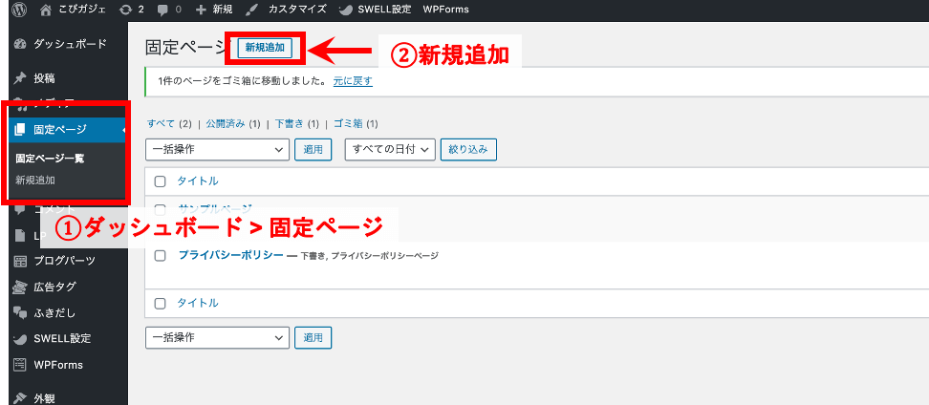Click the カスタマイズ brush icon

tap(251, 10)
